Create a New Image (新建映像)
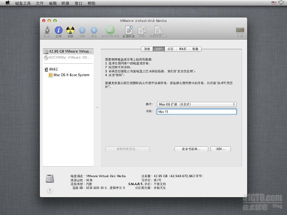287x215 pixels. pos(129,30)
